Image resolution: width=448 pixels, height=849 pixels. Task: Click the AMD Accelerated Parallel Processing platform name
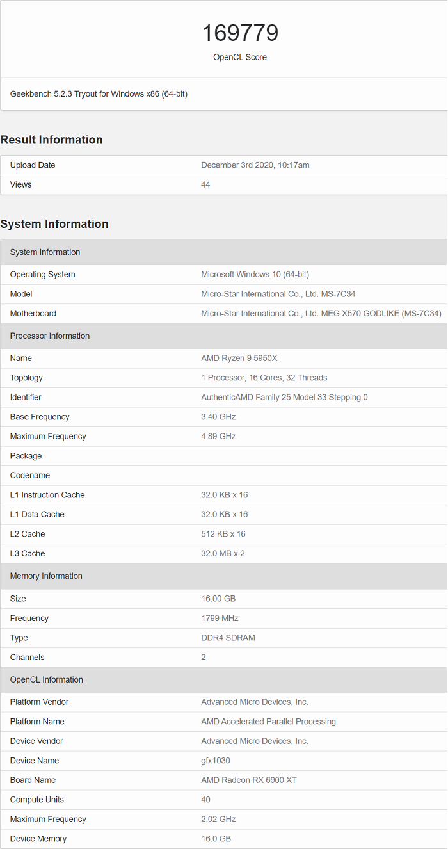pos(268,722)
